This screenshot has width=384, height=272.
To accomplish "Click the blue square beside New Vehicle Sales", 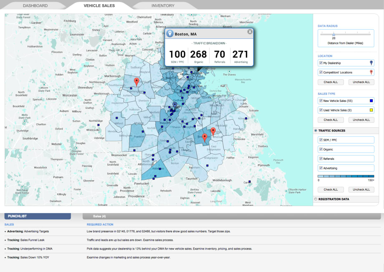I will tap(371, 101).
